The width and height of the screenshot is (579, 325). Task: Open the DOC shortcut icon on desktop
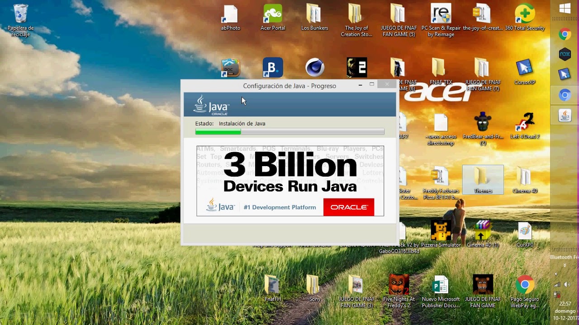click(230, 68)
